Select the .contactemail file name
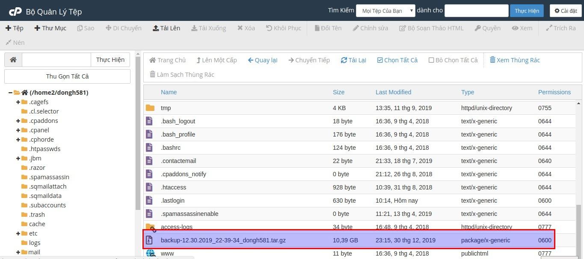Viewport: 584px width, 259px height. coord(178,161)
